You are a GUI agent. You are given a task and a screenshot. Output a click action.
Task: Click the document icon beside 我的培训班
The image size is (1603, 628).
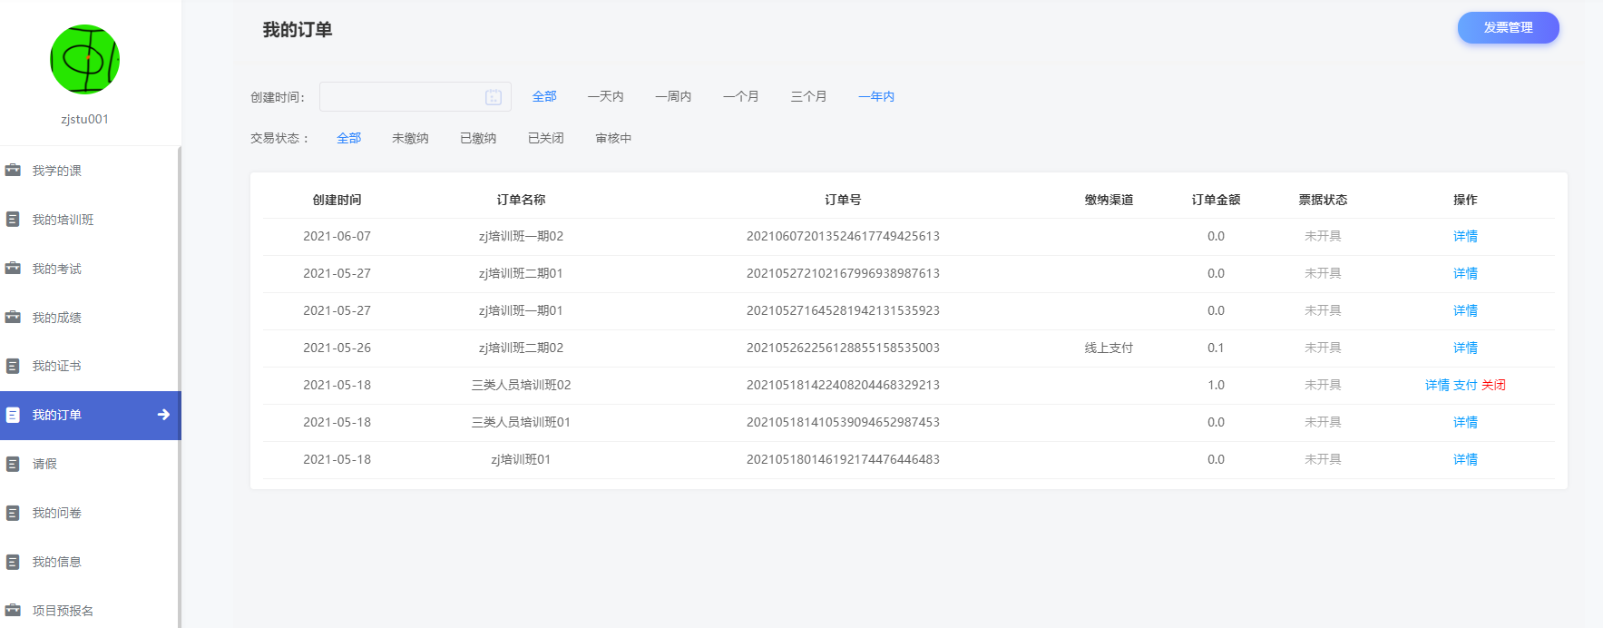coord(13,220)
